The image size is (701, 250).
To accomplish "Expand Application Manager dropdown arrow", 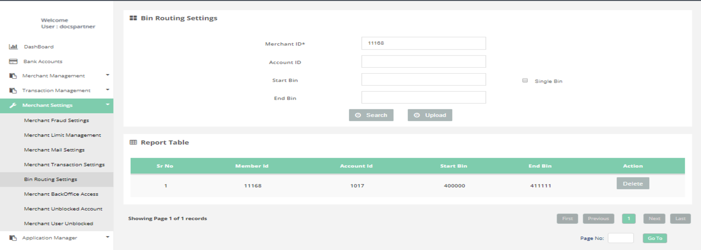I will coord(108,237).
